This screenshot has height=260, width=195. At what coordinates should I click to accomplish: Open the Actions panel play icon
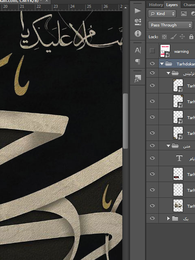tap(138, 11)
